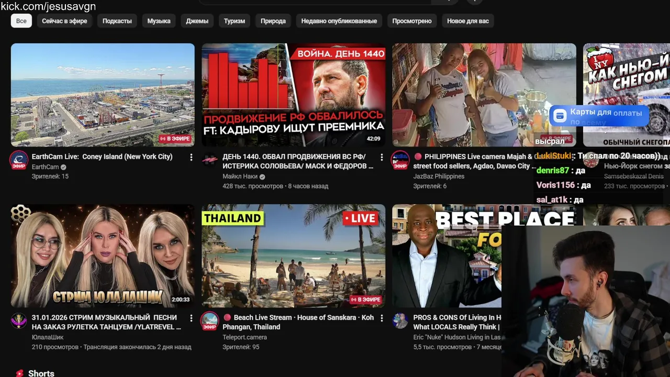670x377 pixels.
Task: Open the Майкл Наки channel name
Action: point(240,176)
